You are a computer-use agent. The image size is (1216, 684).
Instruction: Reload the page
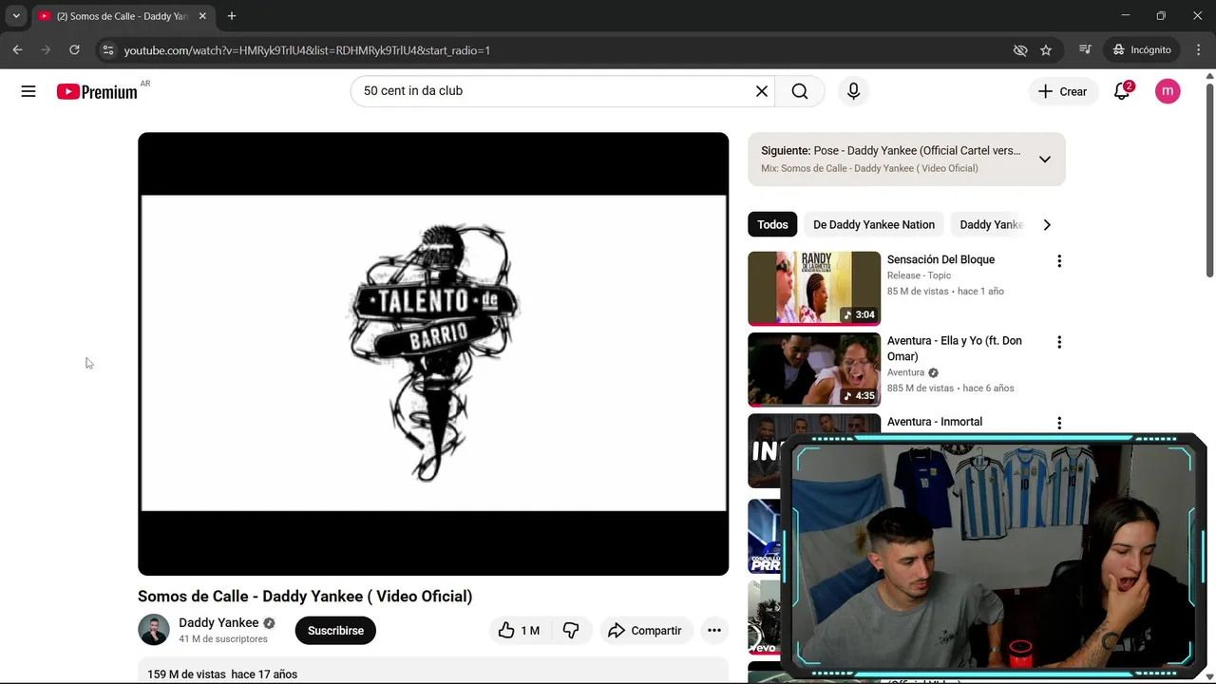[x=74, y=49]
